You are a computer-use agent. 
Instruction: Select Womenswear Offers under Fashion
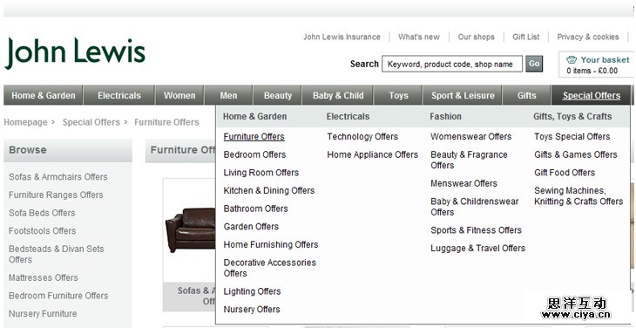click(x=471, y=137)
